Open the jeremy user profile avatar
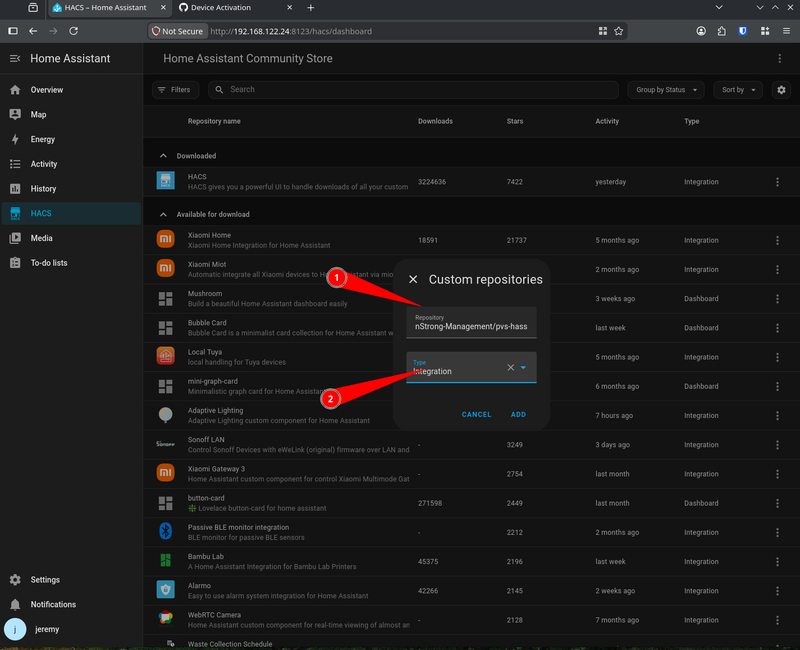 (x=15, y=629)
